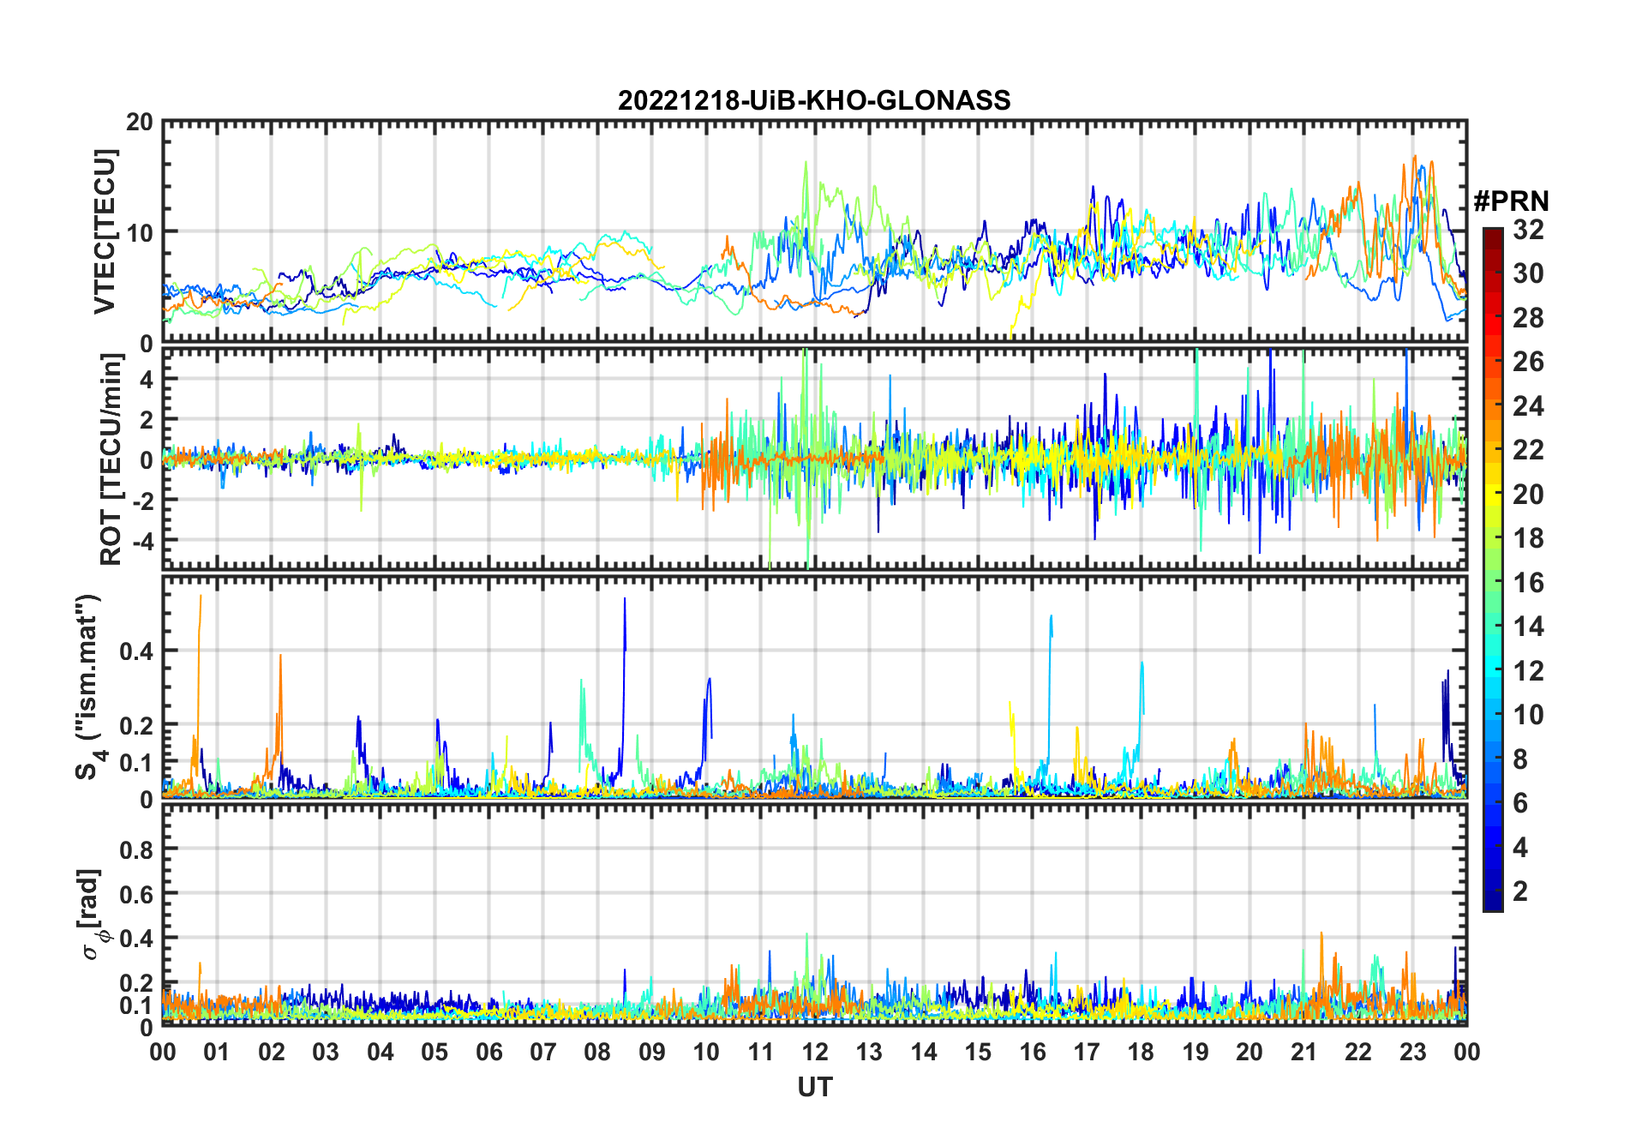Viewport: 1630px width, 1140px height.
Task: Click colorbar tick label 16
Action: click(1528, 583)
